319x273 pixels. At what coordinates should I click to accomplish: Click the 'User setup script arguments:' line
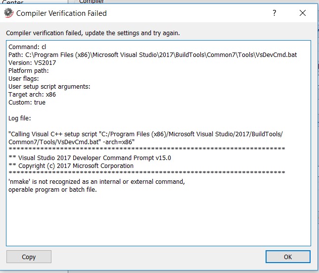(x=49, y=87)
